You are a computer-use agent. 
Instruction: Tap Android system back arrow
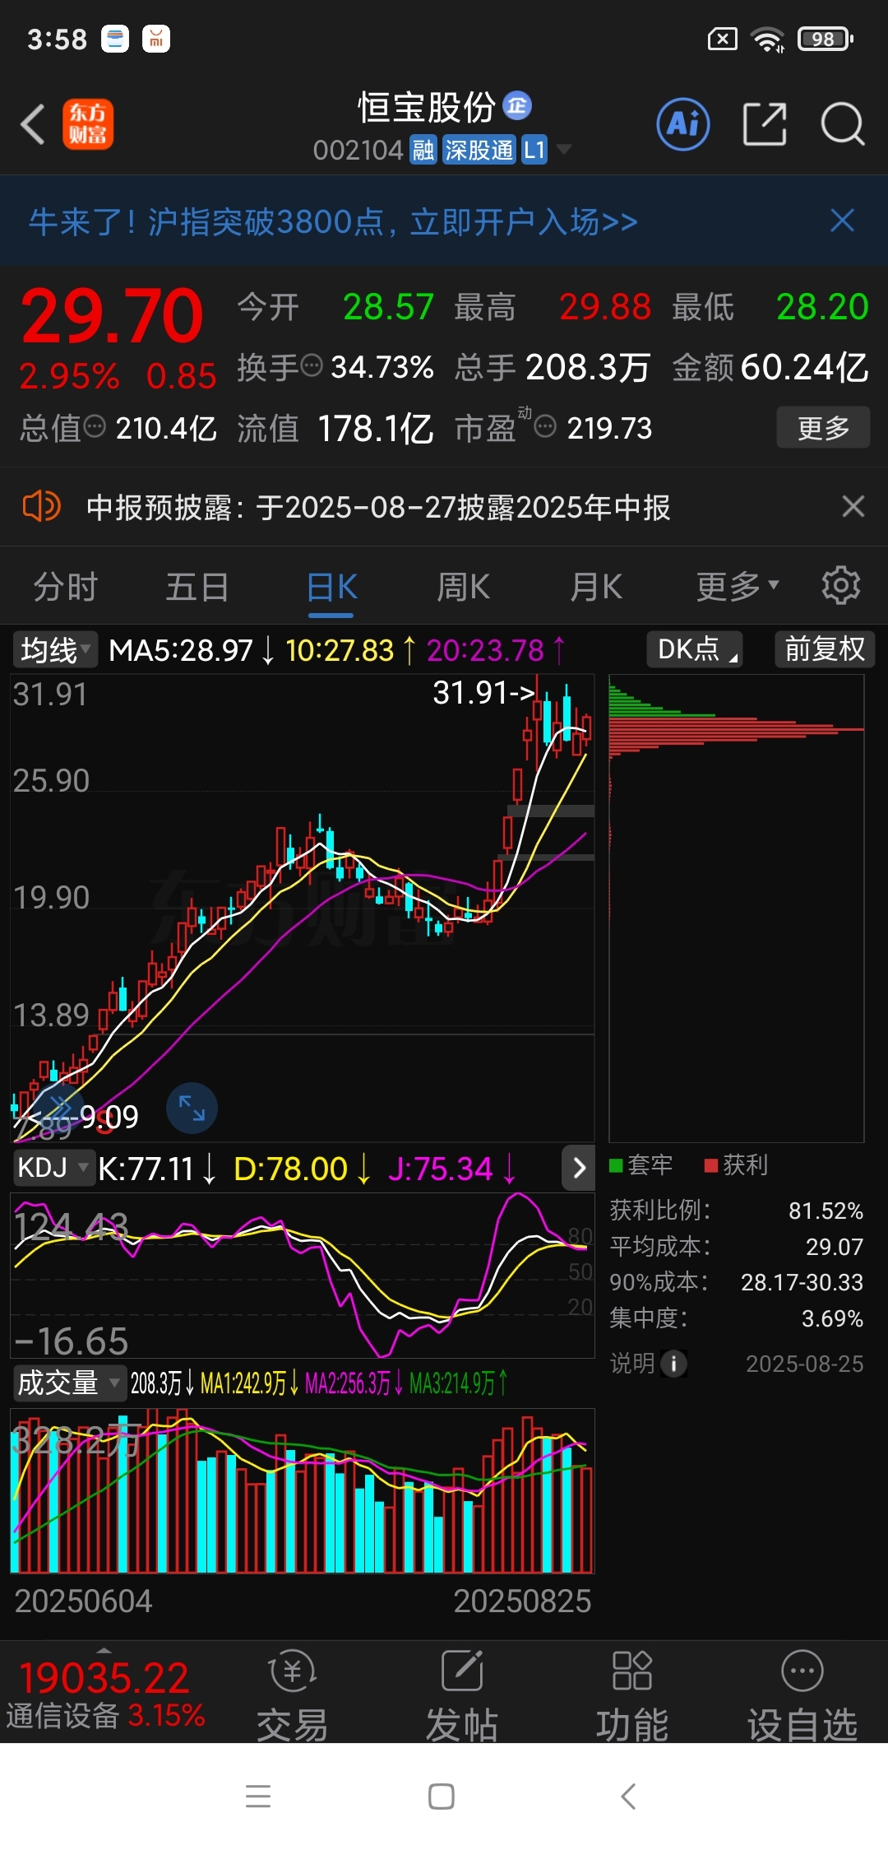point(628,1796)
